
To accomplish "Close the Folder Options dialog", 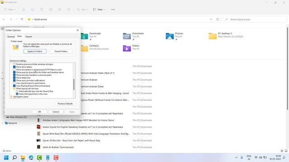I will (x=78, y=30).
